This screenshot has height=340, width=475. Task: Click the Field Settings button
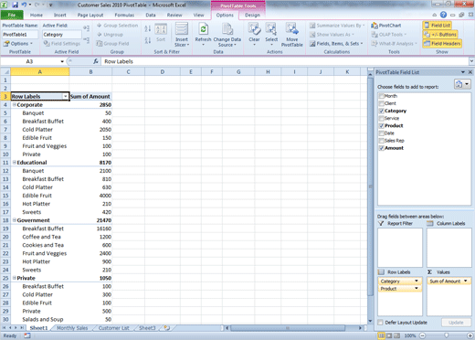click(62, 44)
